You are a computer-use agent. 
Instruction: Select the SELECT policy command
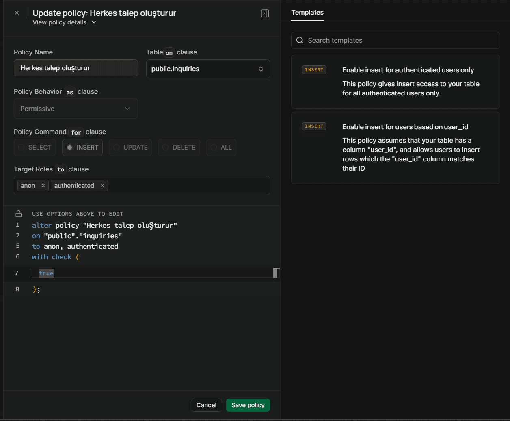[x=35, y=148]
